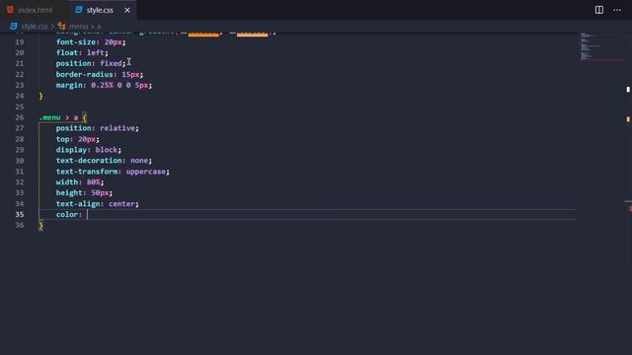Viewport: 632px width, 355px height.
Task: Click the selector symbol icon in breadcrumb
Action: (x=61, y=27)
